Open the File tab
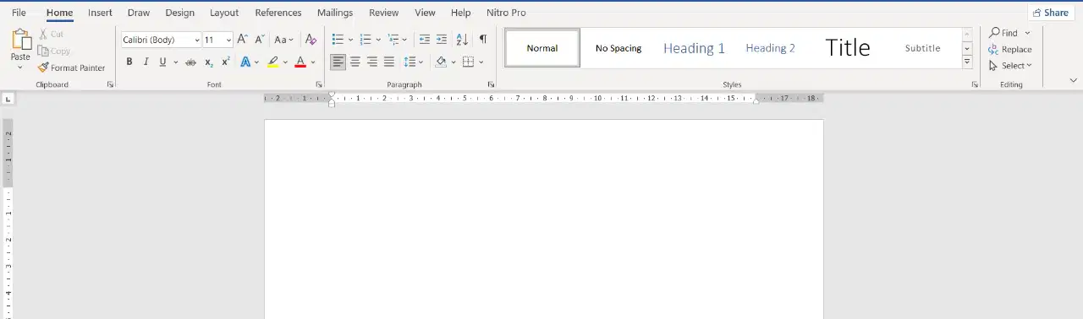Image resolution: width=1083 pixels, height=319 pixels. pyautogui.click(x=19, y=13)
